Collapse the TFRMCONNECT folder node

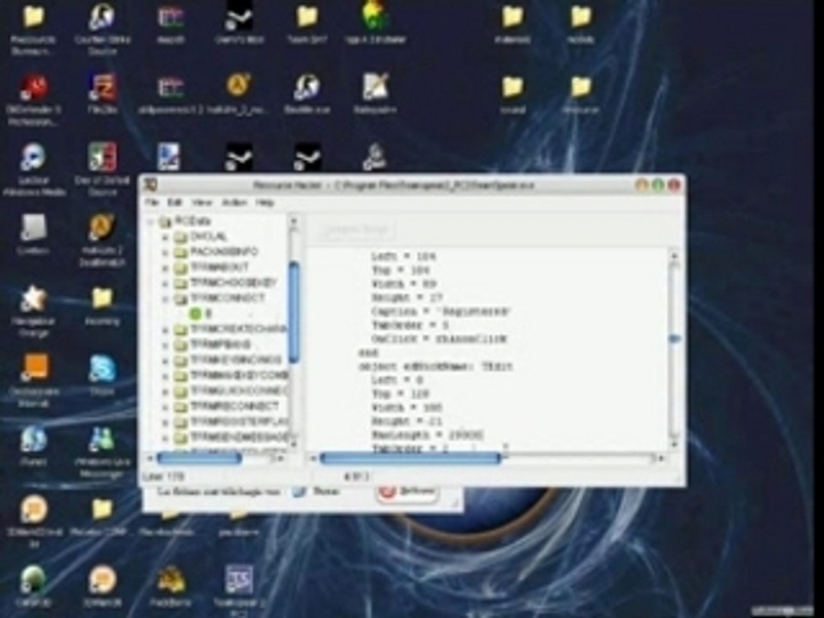tap(165, 299)
